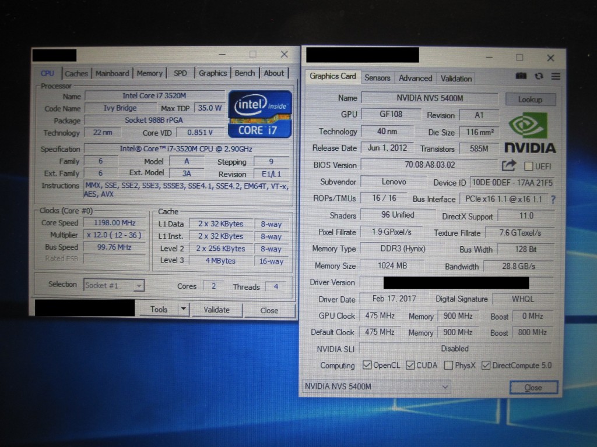
Task: Select the Graphics Card tab
Action: click(333, 76)
